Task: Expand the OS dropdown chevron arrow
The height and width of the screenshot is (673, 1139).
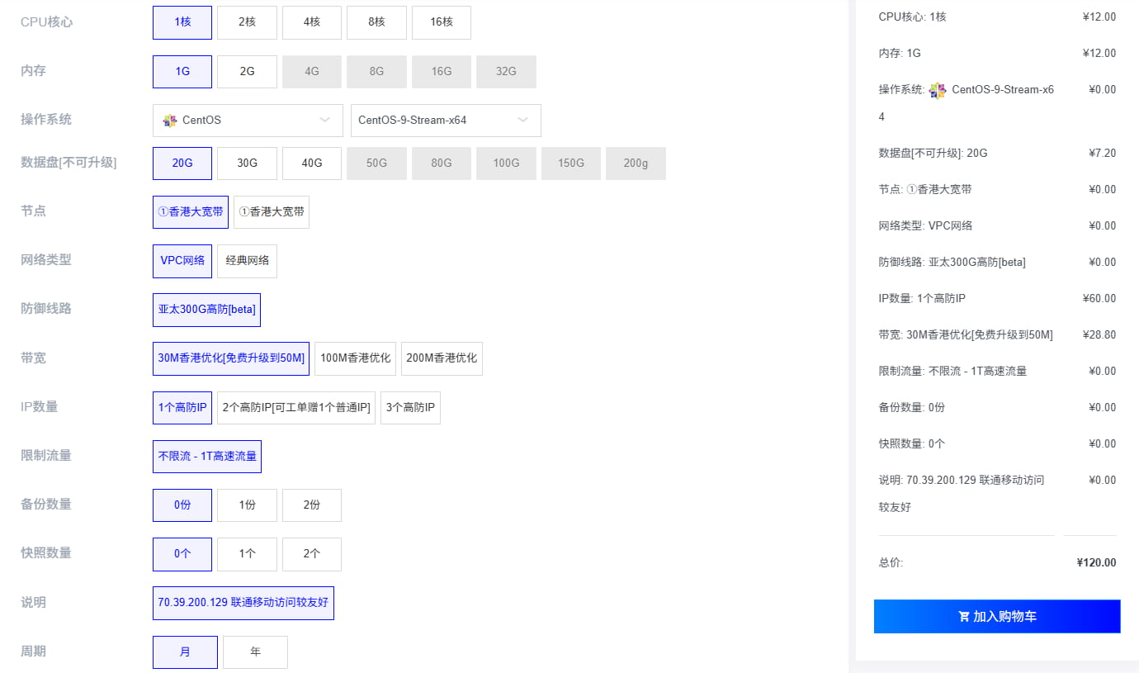Action: [324, 121]
